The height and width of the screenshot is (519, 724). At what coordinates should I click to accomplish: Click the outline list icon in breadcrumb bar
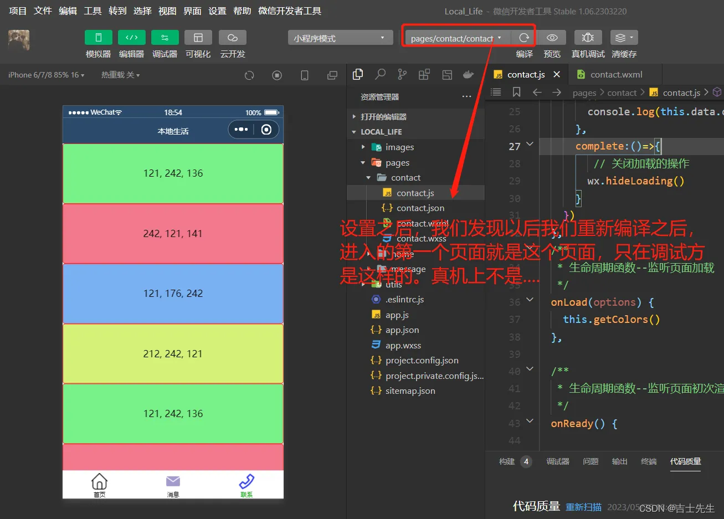pyautogui.click(x=496, y=92)
